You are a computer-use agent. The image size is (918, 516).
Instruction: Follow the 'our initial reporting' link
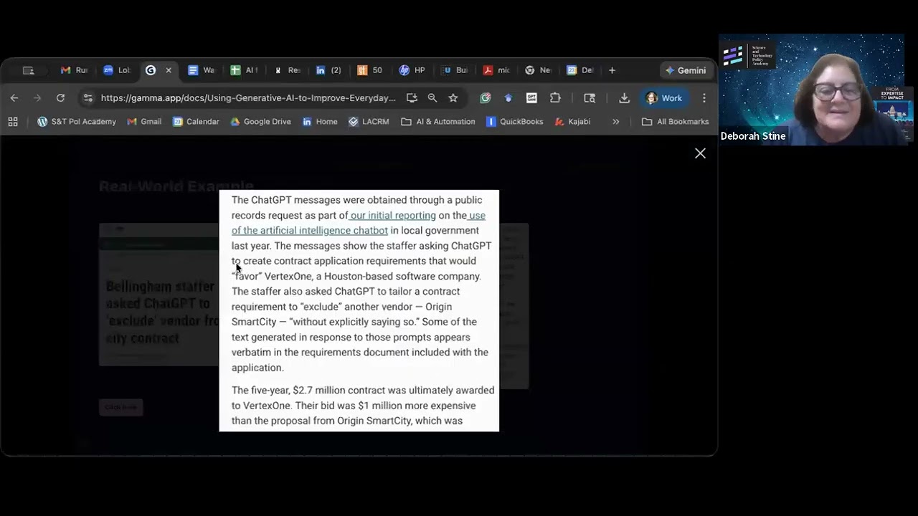pos(393,215)
